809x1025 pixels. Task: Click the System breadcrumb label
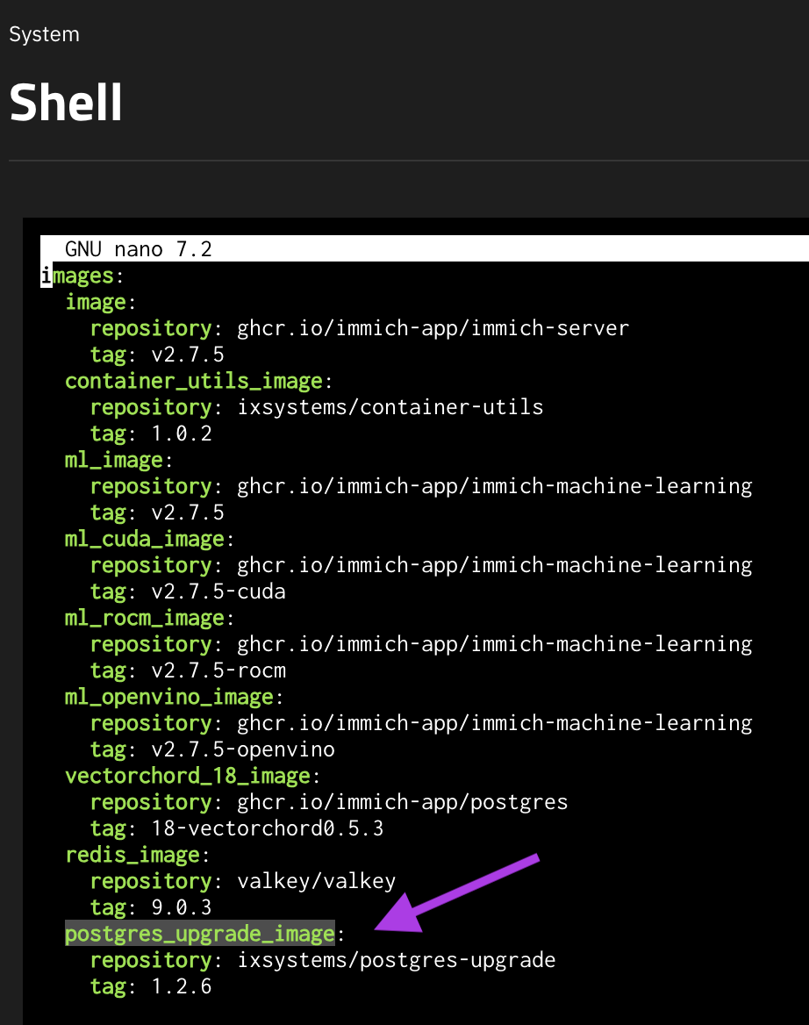point(44,35)
